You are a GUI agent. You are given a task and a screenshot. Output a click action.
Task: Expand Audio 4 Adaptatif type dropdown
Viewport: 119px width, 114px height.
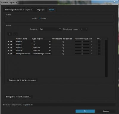[x=50, y=50]
